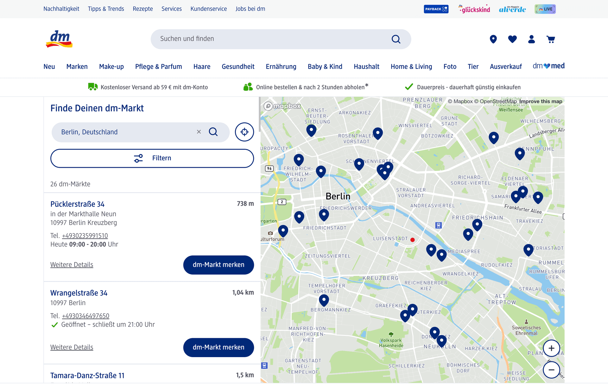Open the shopping cart icon
608x390 pixels.
pos(551,39)
